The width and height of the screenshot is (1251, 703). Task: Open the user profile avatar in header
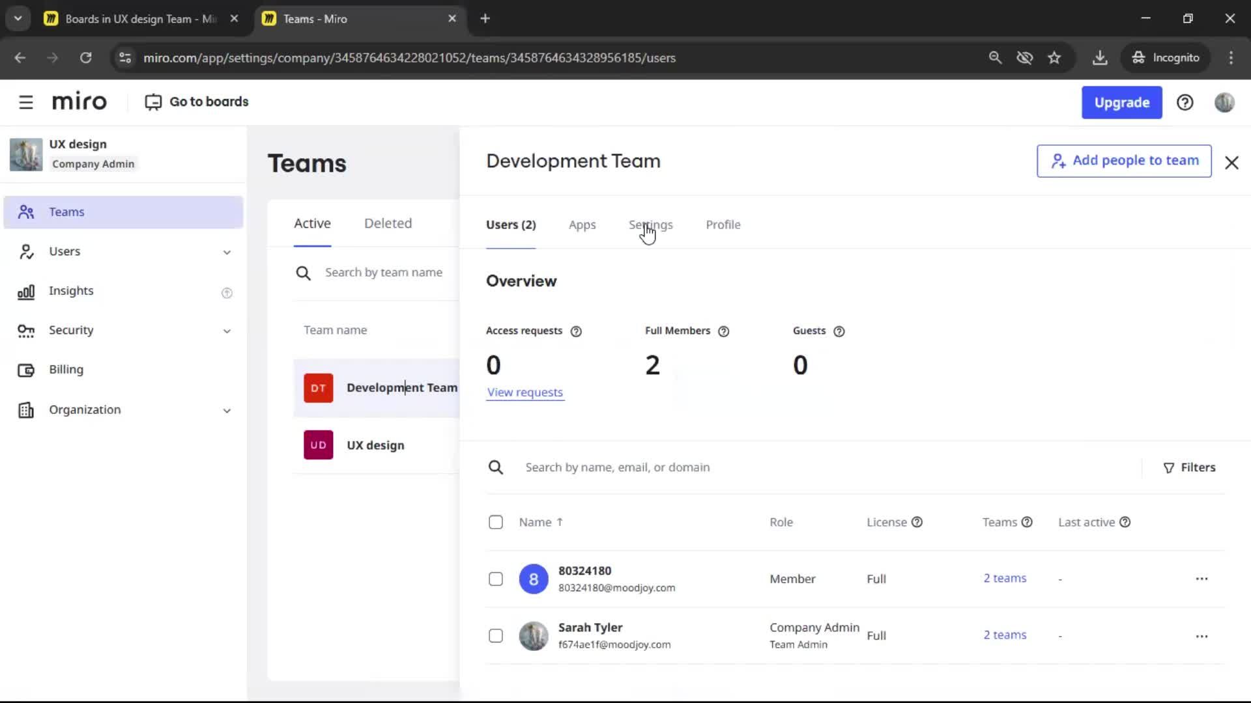click(1224, 102)
